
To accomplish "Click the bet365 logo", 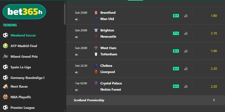I will coord(24,12).
